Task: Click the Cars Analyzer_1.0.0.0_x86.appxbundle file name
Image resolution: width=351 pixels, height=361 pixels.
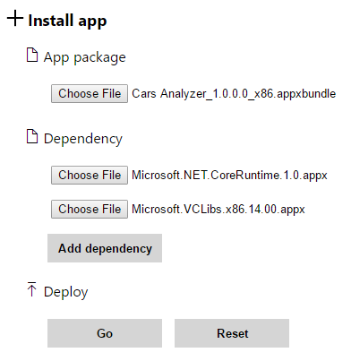Action: coord(234,94)
